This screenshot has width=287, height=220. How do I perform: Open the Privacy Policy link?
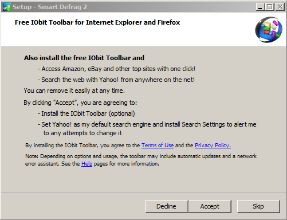pos(213,146)
